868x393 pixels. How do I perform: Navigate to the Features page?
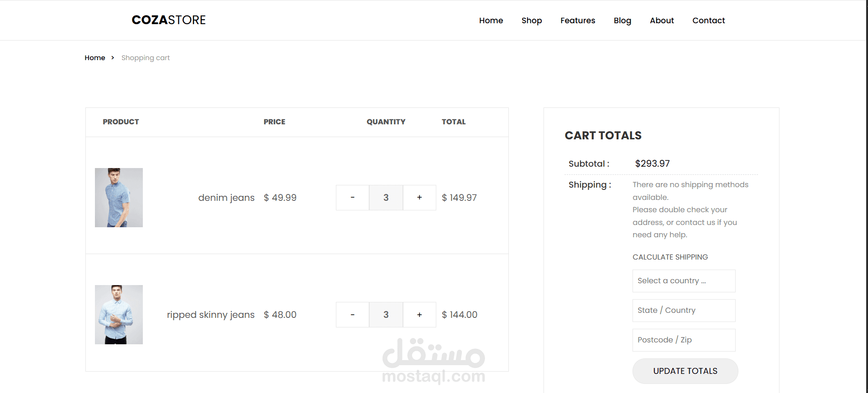pos(578,20)
